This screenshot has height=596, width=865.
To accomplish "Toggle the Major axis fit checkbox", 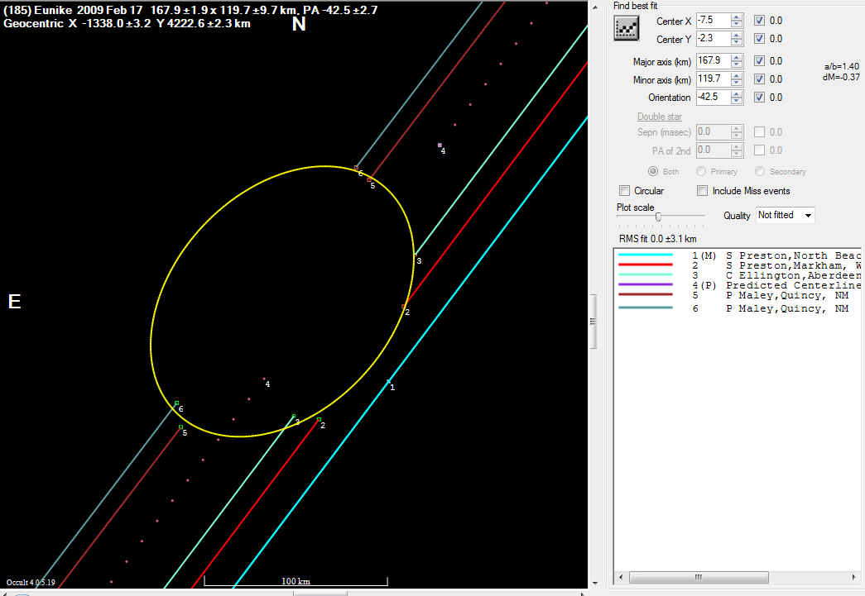I will click(x=760, y=61).
